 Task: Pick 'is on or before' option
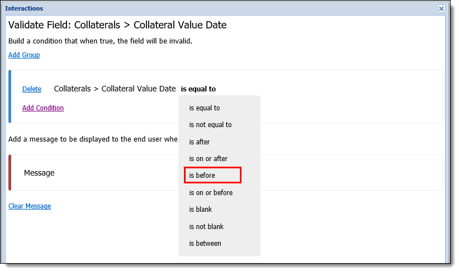pos(211,193)
